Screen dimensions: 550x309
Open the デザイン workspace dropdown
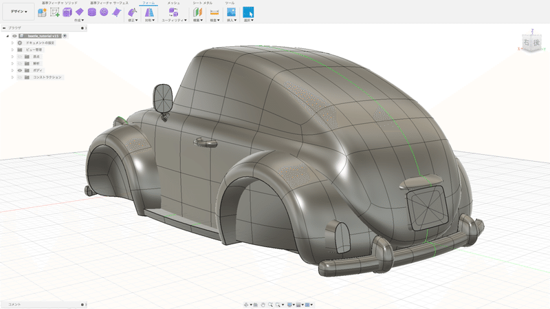[x=19, y=12]
